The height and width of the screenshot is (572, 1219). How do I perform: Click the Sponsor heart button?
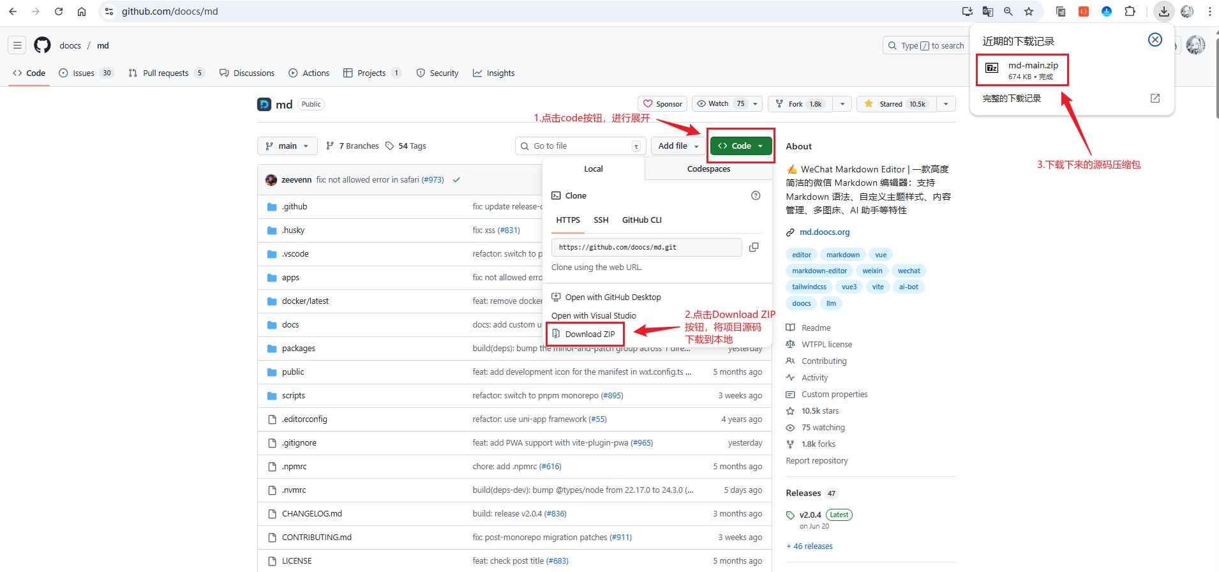point(662,104)
